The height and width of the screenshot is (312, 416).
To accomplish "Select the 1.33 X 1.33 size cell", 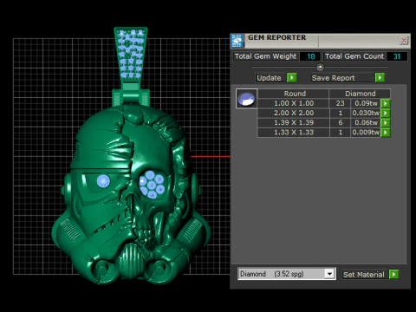I will pos(293,133).
